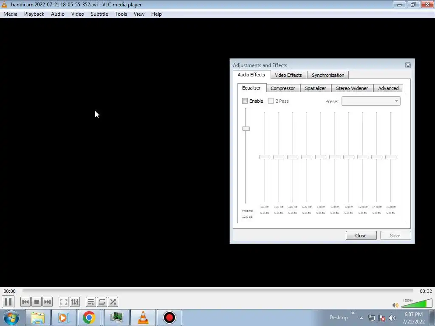
Task: Seek on the playback progress bar
Action: [218, 290]
